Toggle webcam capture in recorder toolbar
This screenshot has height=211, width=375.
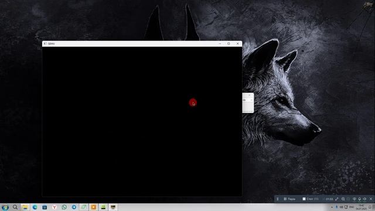pyautogui.click(x=354, y=199)
